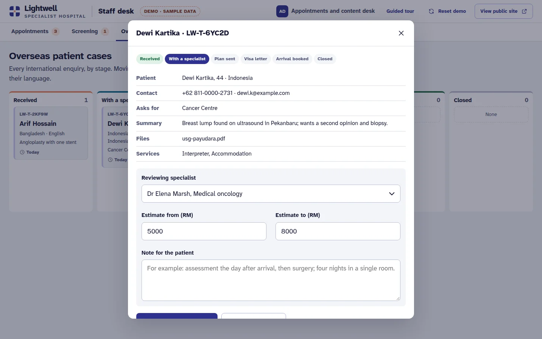Click the LW-T-2KF9W case ID
542x339 pixels.
click(34, 114)
